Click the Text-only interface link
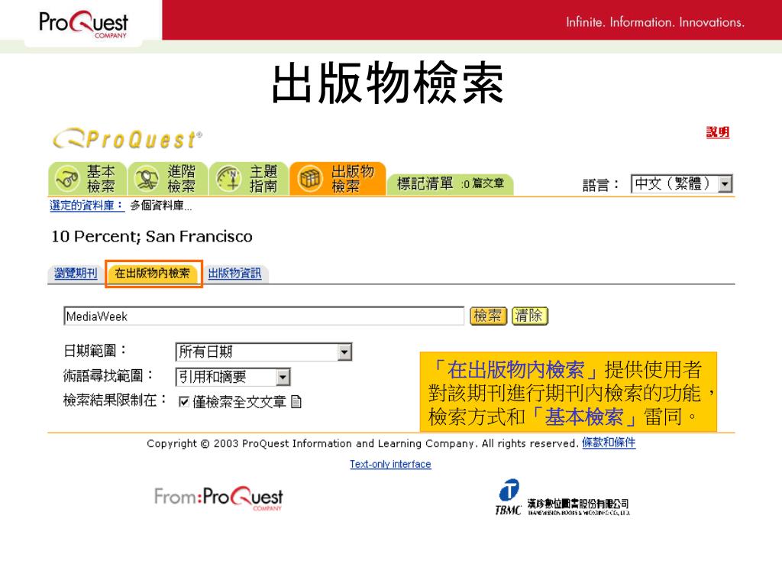This screenshot has height=587, width=782. click(390, 464)
